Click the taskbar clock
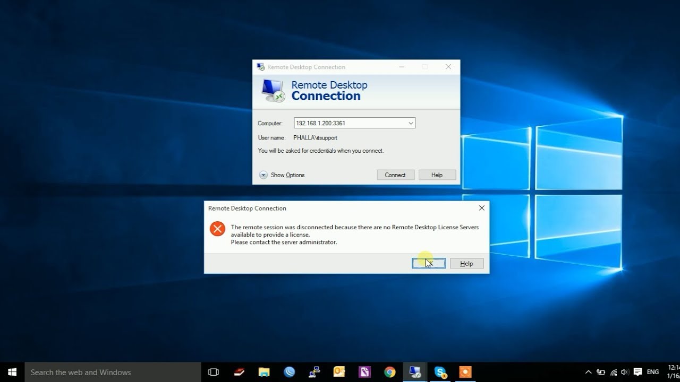The width and height of the screenshot is (680, 382). [x=673, y=372]
